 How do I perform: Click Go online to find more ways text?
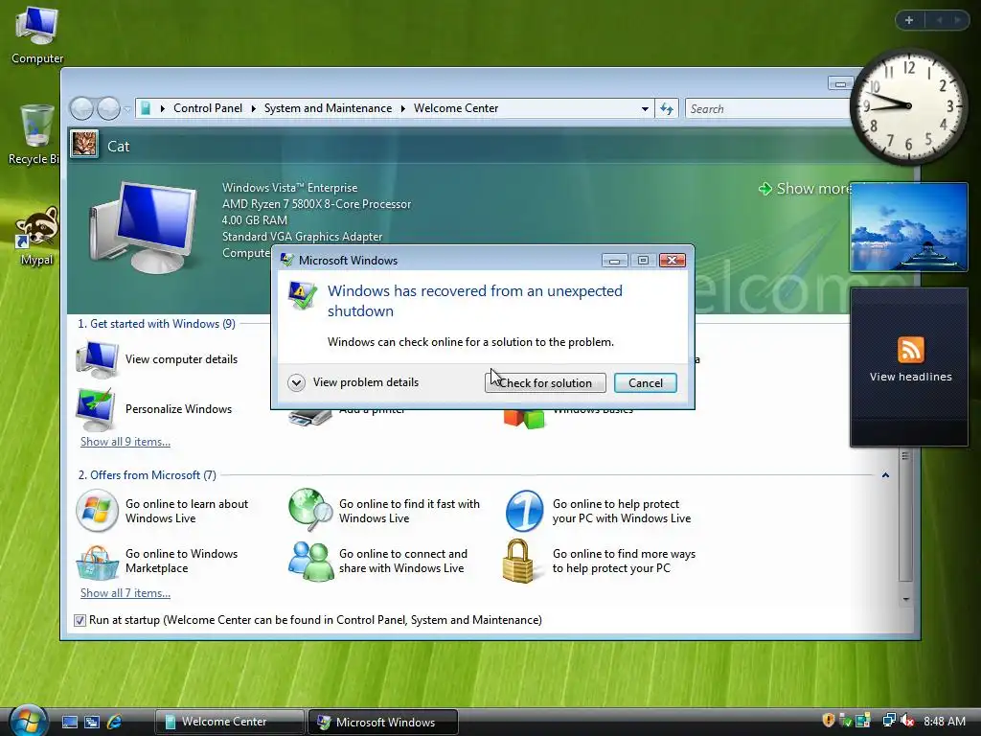coord(624,561)
